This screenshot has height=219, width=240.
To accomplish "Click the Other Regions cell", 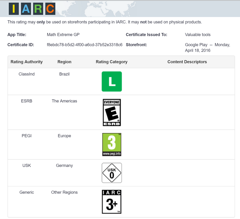I will (64, 192).
